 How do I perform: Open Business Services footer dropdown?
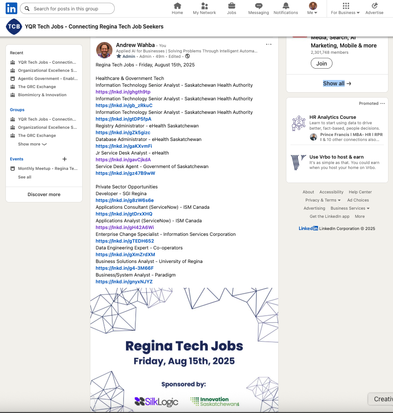(350, 208)
